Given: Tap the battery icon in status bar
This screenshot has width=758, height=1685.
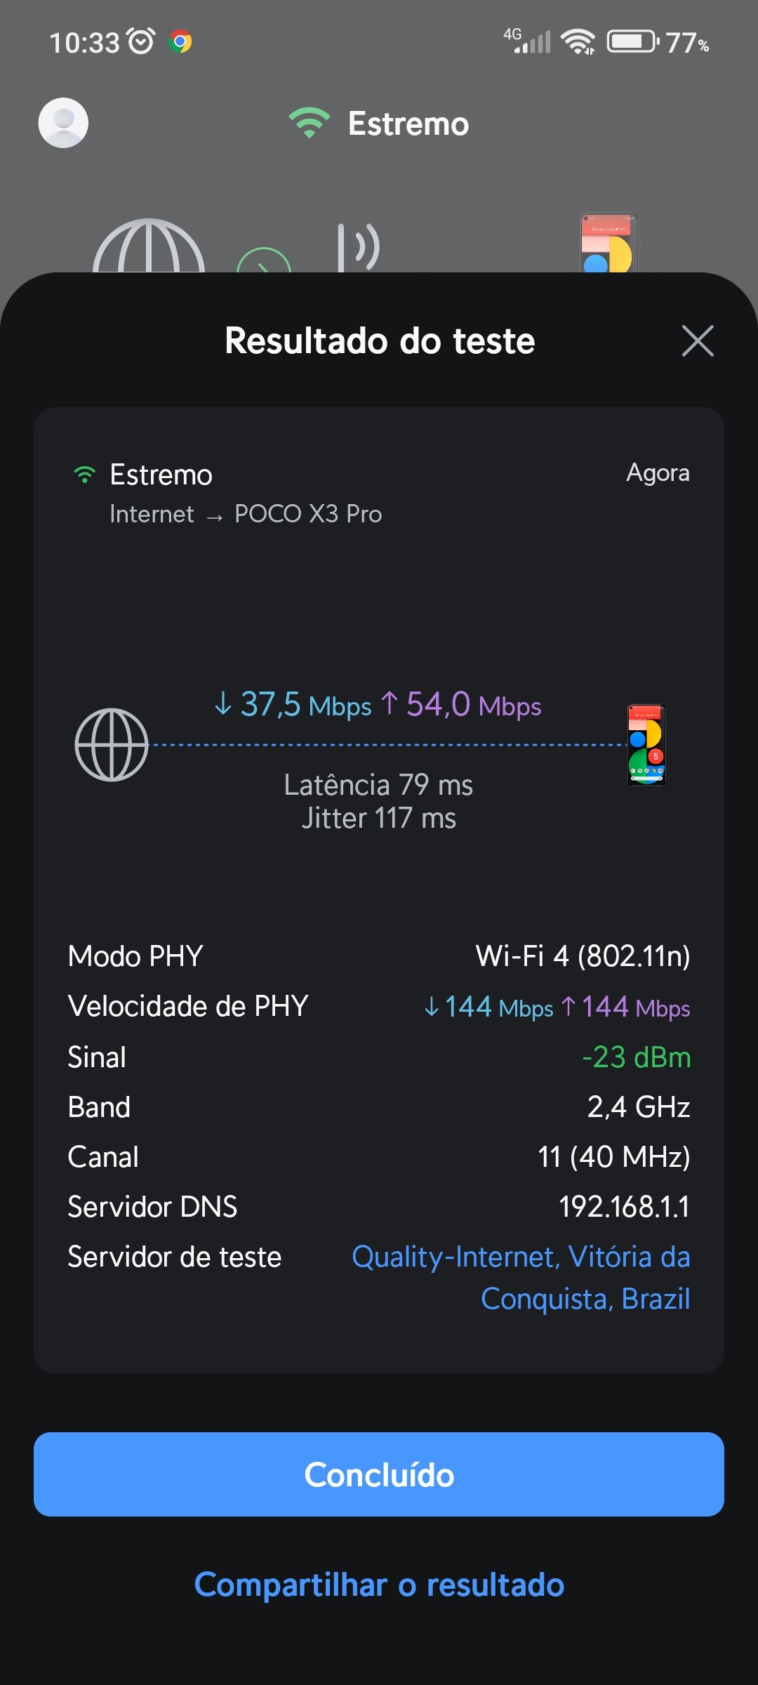Looking at the screenshot, I should click(632, 42).
